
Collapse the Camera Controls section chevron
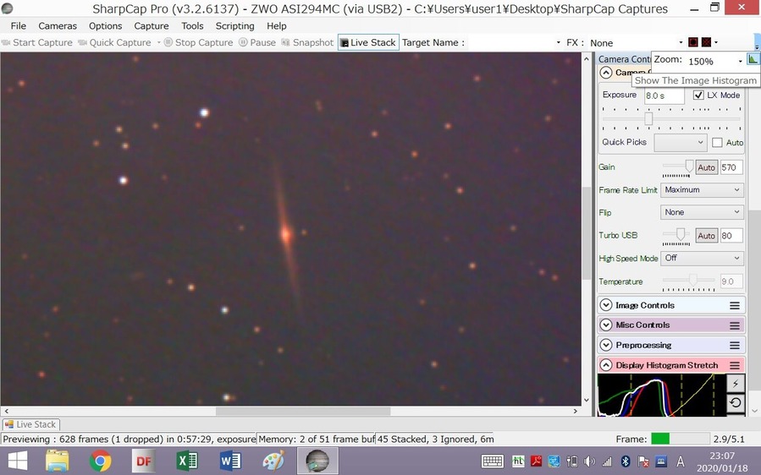click(x=606, y=73)
